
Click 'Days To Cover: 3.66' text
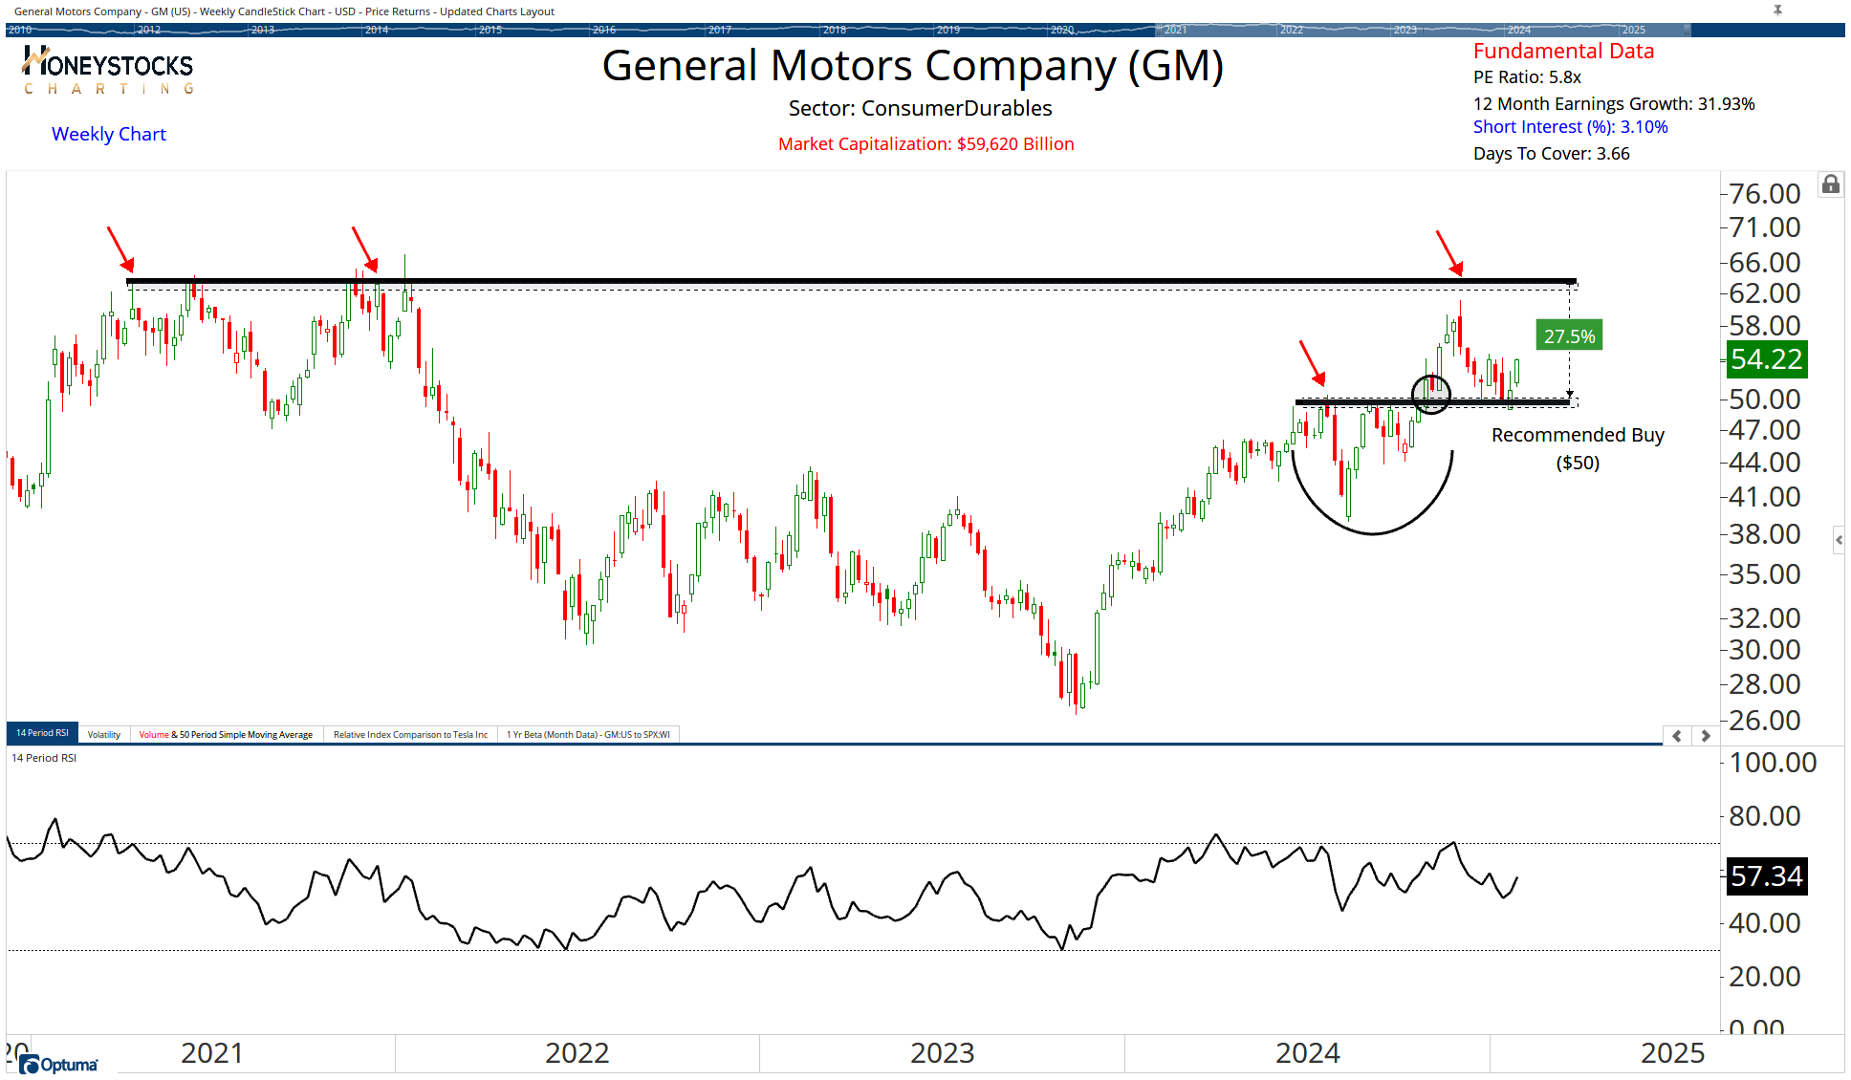click(x=1551, y=153)
